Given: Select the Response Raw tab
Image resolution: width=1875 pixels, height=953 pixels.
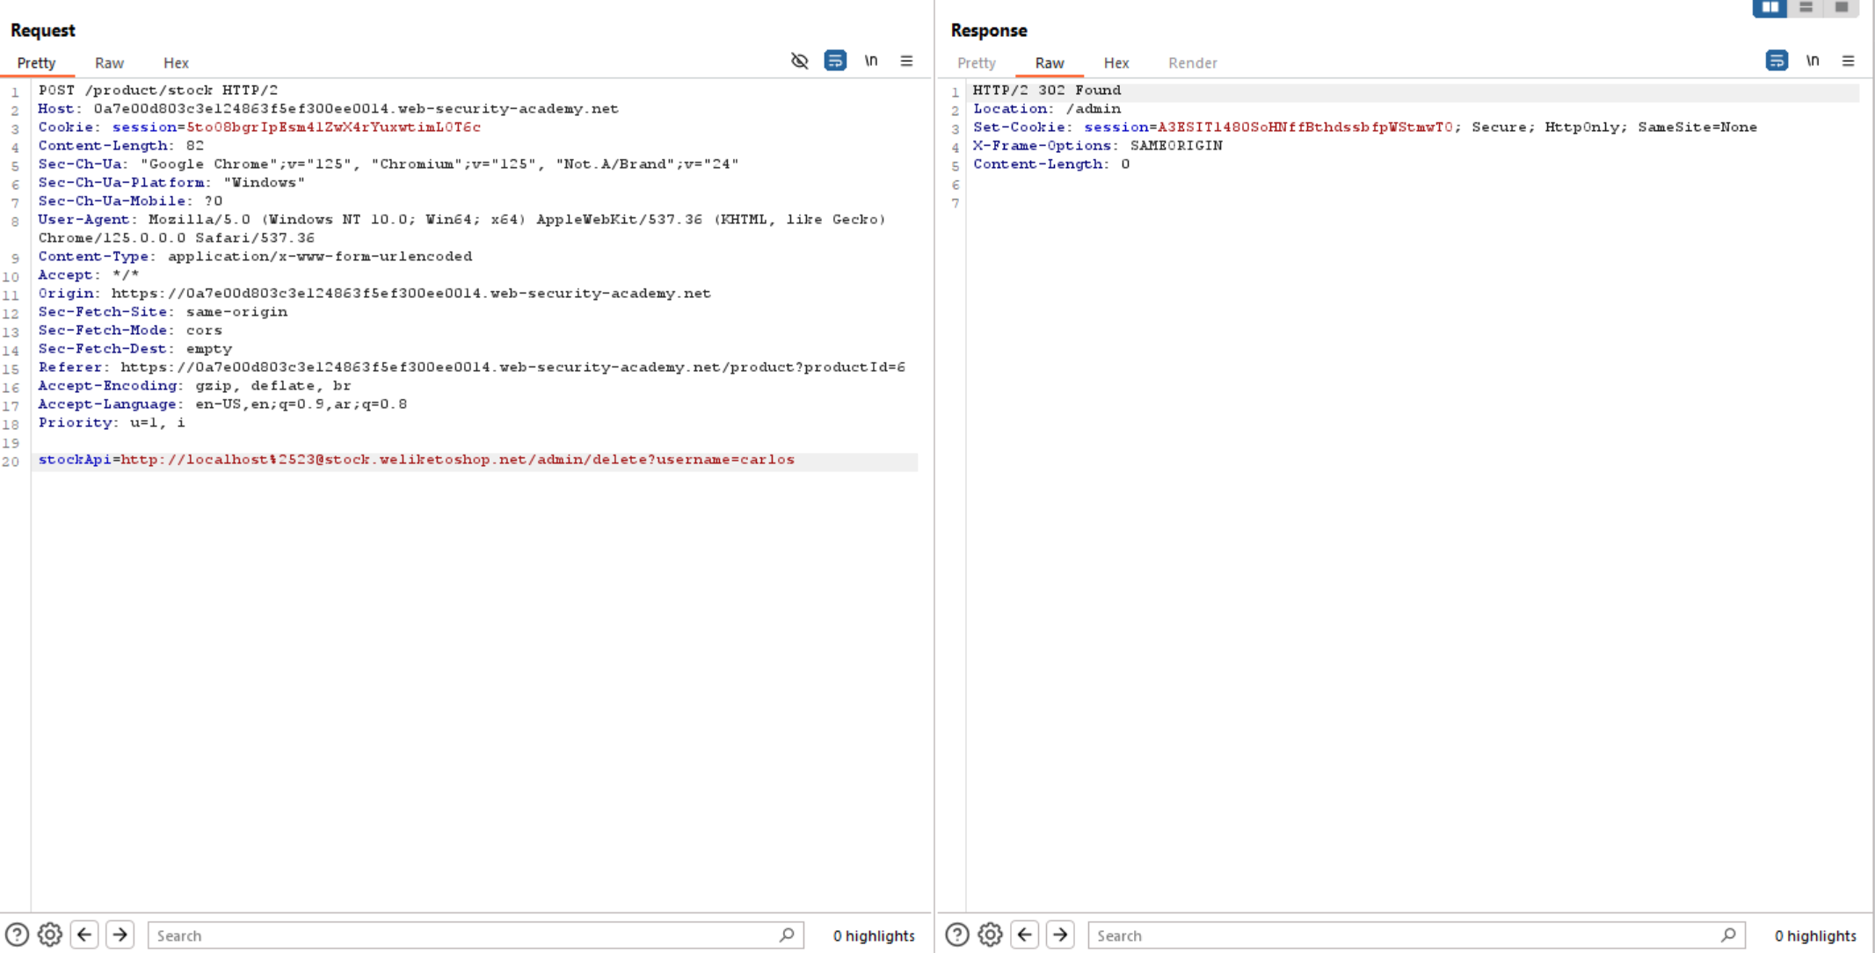Looking at the screenshot, I should [x=1050, y=63].
